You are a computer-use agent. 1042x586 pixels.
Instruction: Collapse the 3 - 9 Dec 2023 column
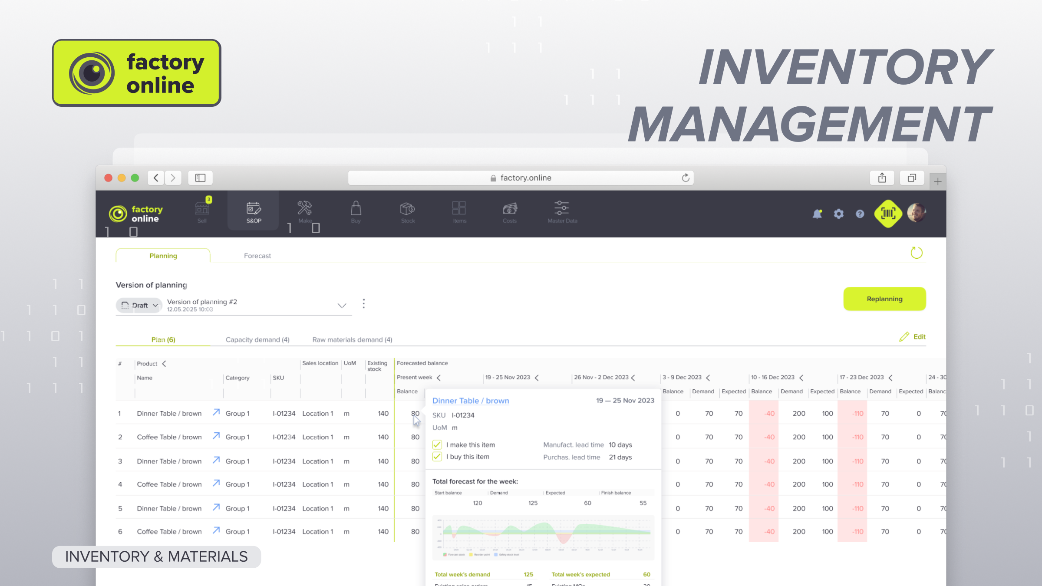click(708, 378)
